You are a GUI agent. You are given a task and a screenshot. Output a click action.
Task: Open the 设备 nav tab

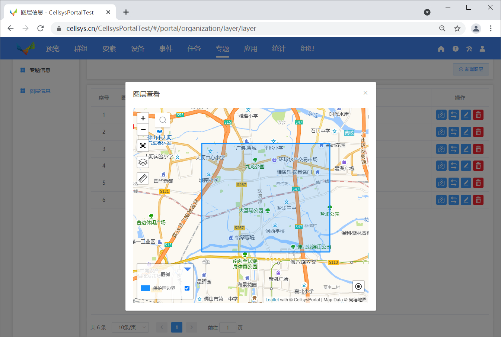(x=137, y=48)
